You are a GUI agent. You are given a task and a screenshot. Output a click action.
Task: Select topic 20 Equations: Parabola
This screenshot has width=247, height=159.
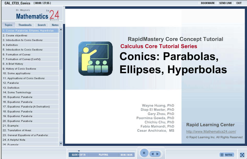click(x=30, y=121)
